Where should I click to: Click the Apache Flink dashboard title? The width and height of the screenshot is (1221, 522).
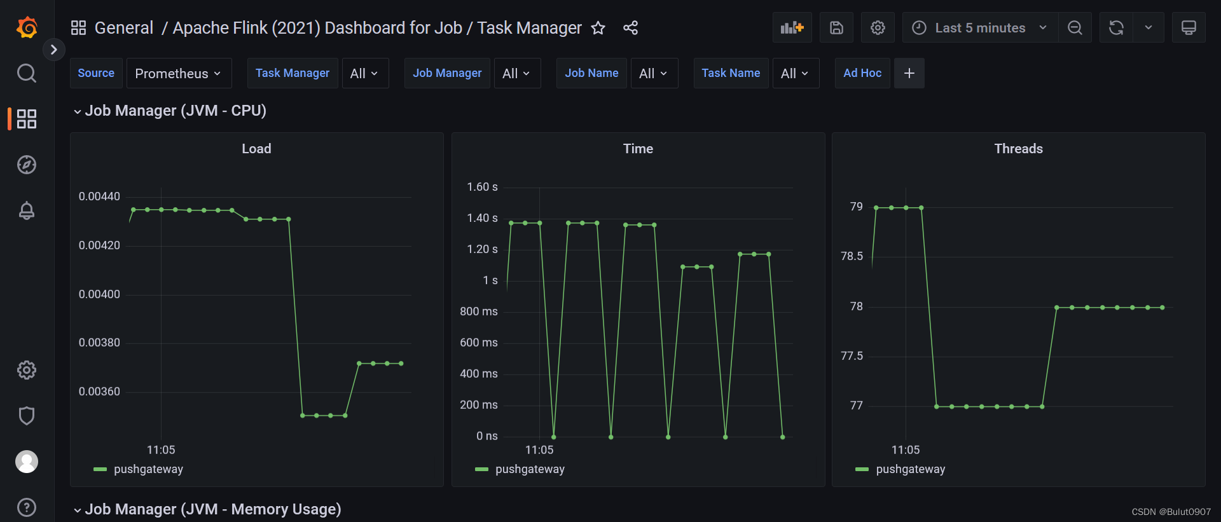pyautogui.click(x=377, y=28)
